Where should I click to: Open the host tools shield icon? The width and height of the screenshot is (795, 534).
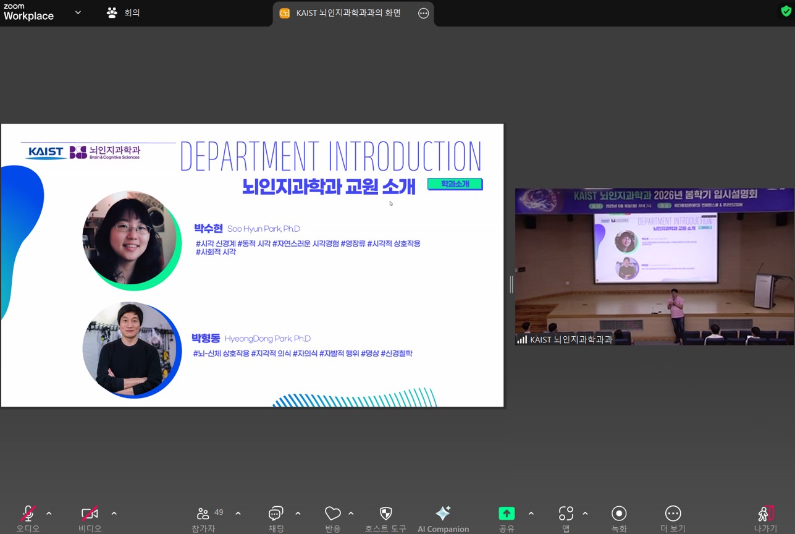point(385,514)
